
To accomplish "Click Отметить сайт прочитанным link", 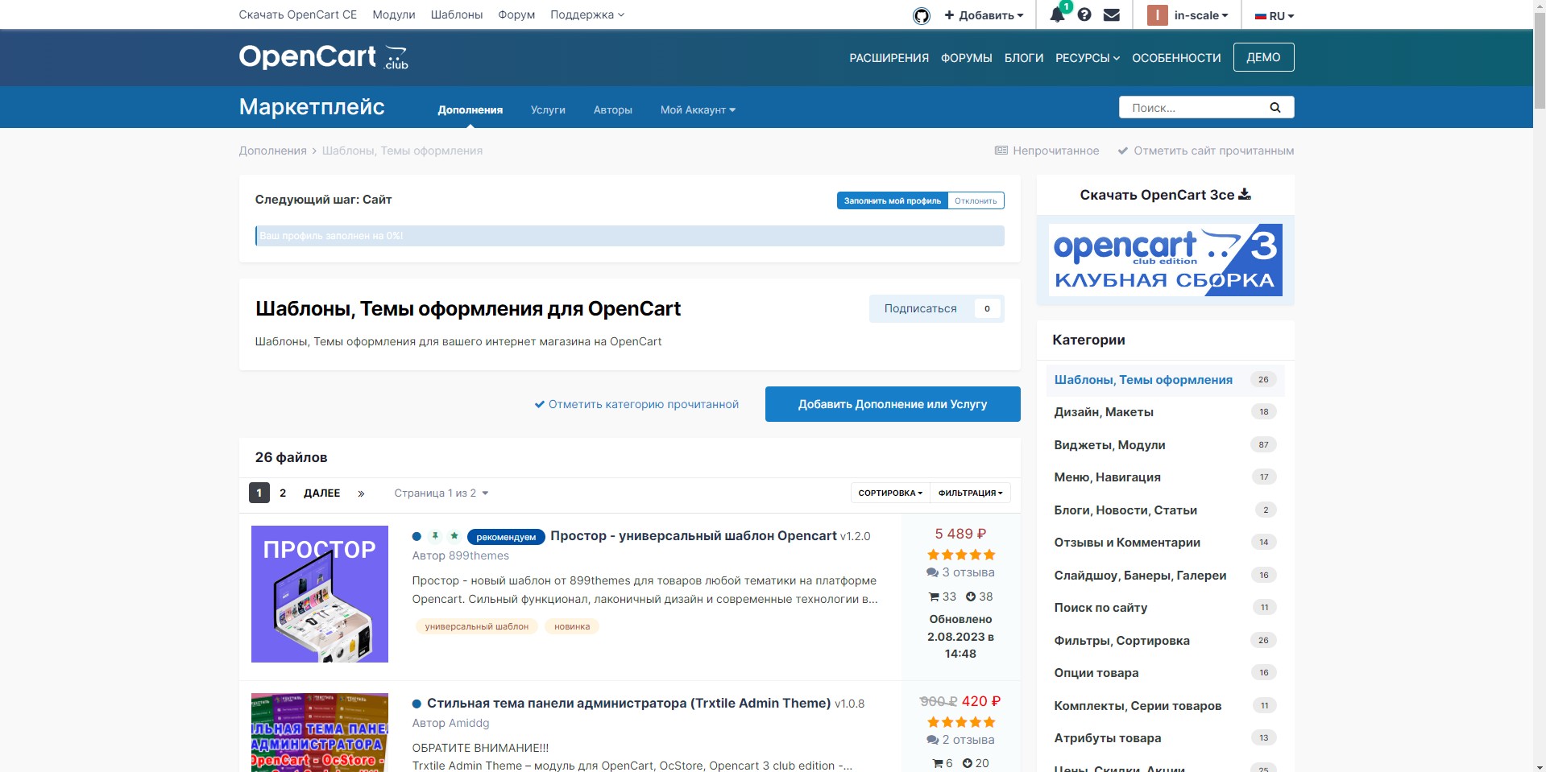I will pos(1206,151).
